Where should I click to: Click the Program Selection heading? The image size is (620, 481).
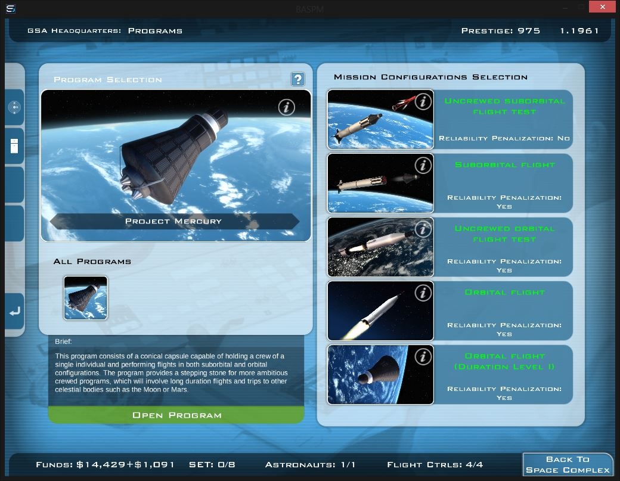pos(107,80)
